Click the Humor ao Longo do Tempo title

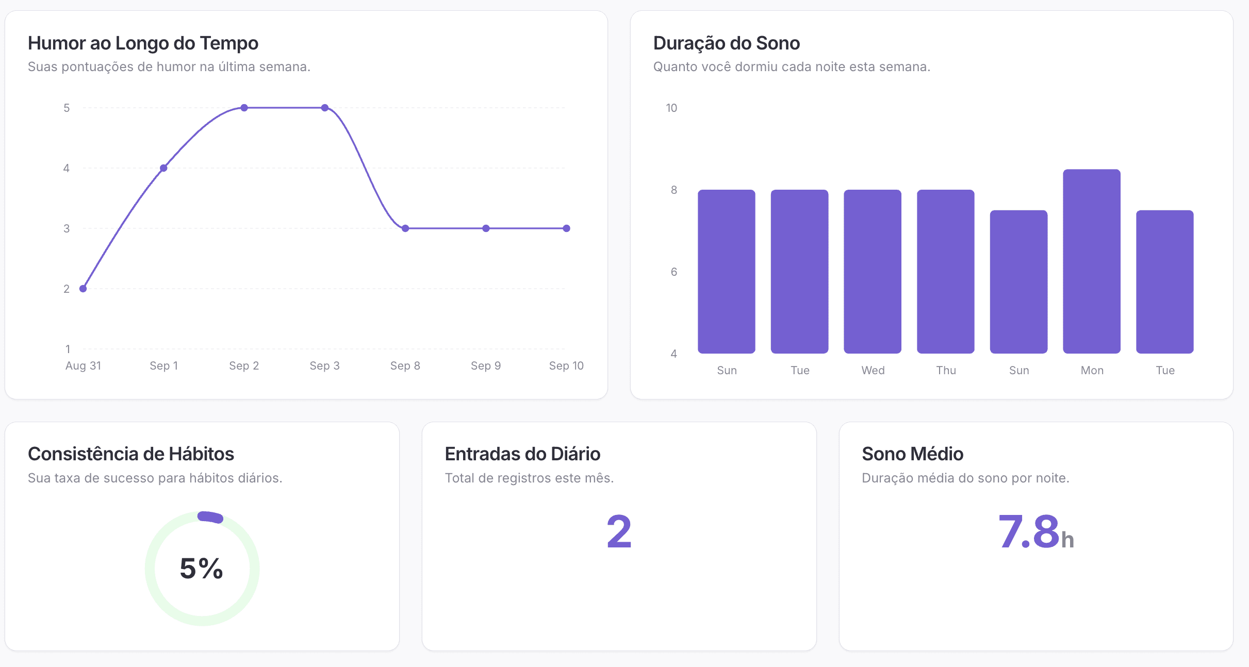click(x=143, y=43)
